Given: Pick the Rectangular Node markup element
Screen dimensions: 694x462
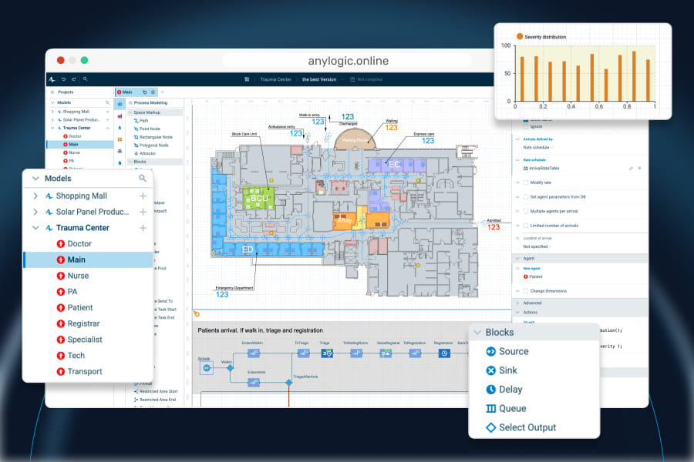Looking at the screenshot, I should (153, 137).
